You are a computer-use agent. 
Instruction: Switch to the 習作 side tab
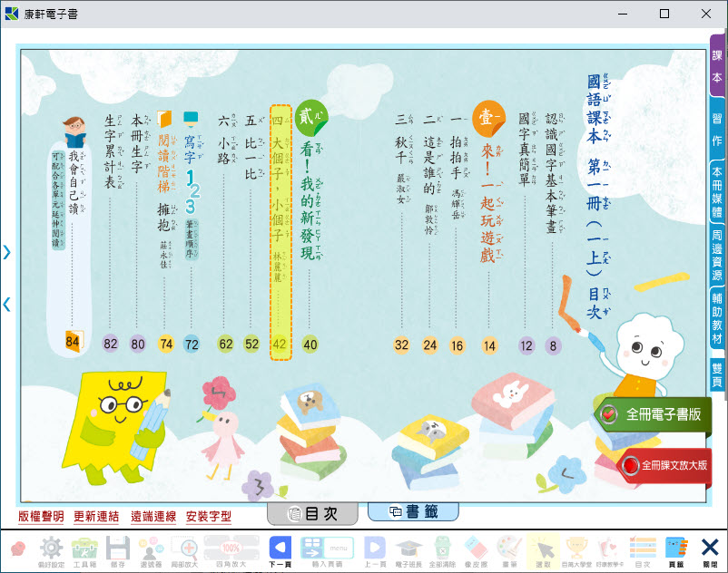pyautogui.click(x=717, y=128)
